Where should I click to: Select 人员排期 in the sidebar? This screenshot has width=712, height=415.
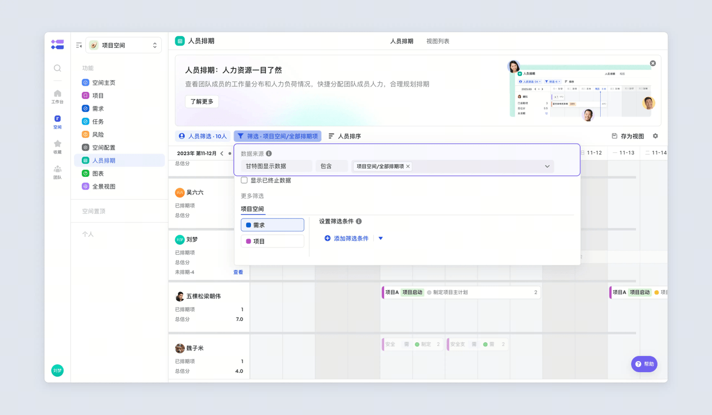click(x=119, y=161)
